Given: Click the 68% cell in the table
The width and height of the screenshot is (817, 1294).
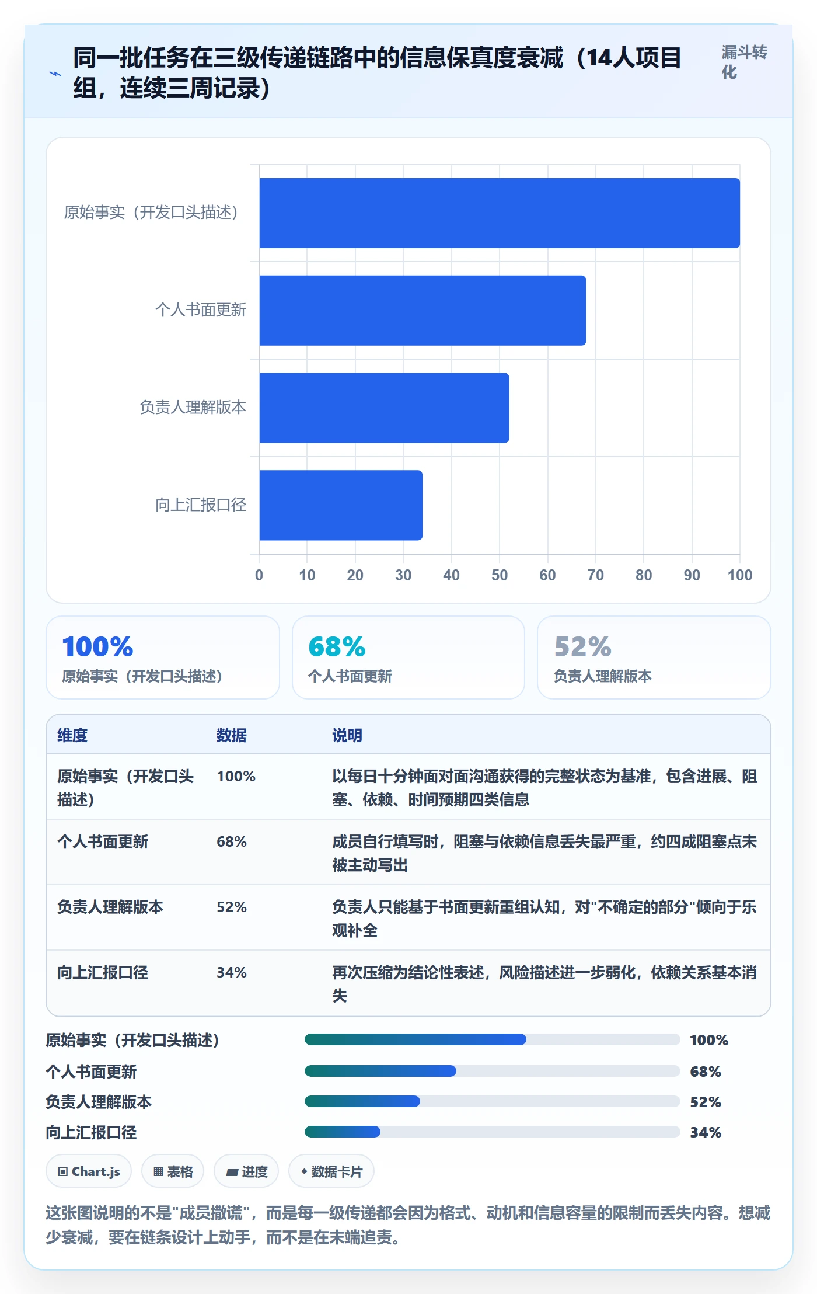Looking at the screenshot, I should (x=232, y=842).
